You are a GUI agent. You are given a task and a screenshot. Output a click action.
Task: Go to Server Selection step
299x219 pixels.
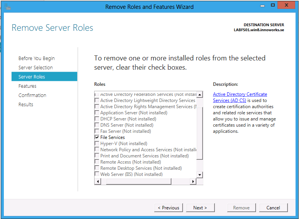[35, 68]
